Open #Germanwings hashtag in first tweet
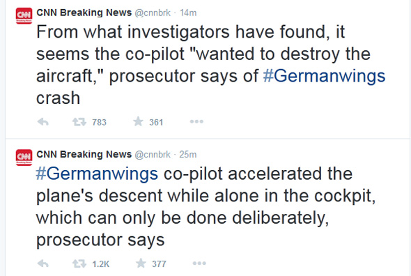The height and width of the screenshot is (276, 411). pos(324,76)
